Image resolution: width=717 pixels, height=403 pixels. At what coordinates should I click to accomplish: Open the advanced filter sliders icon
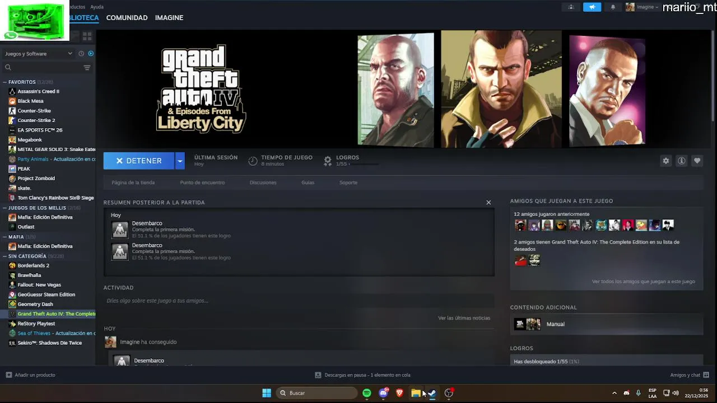[x=87, y=68]
